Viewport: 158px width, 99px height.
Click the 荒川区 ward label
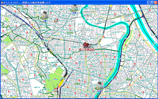point(70,33)
